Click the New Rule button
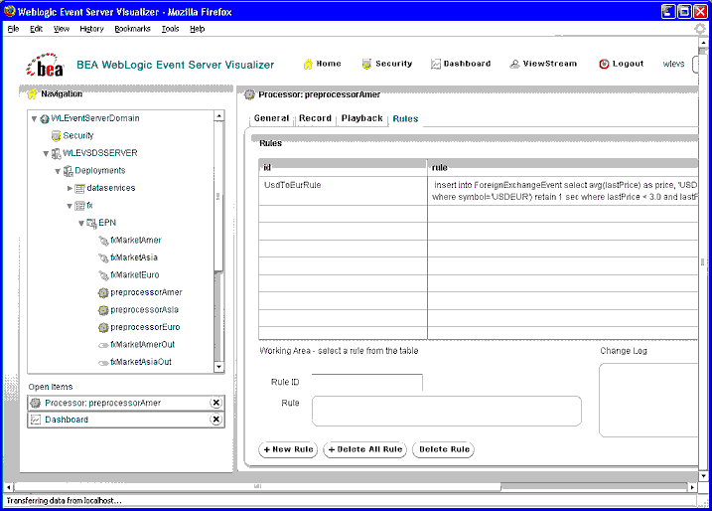This screenshot has height=511, width=712. coord(288,449)
